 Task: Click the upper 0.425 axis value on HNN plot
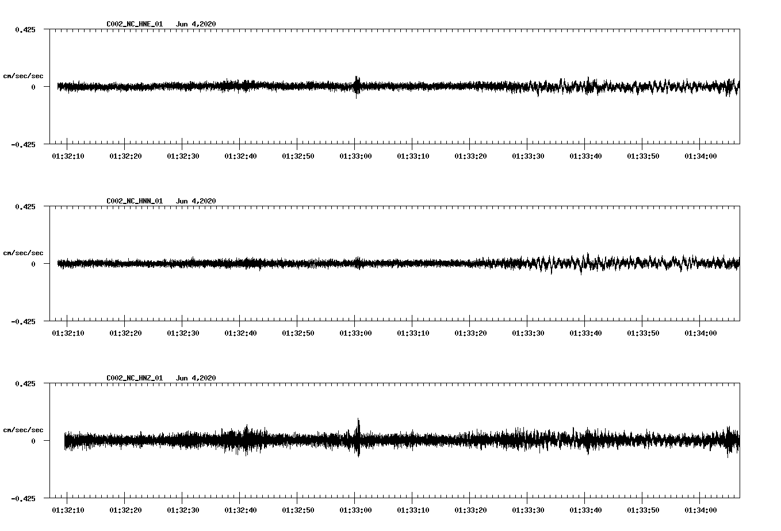click(x=25, y=206)
